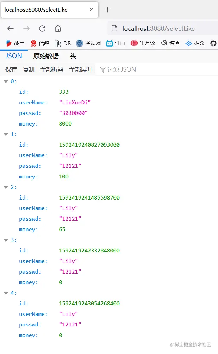The width and height of the screenshot is (218, 354).
Task: Select id value 1592419242332848000
Action: point(89,251)
